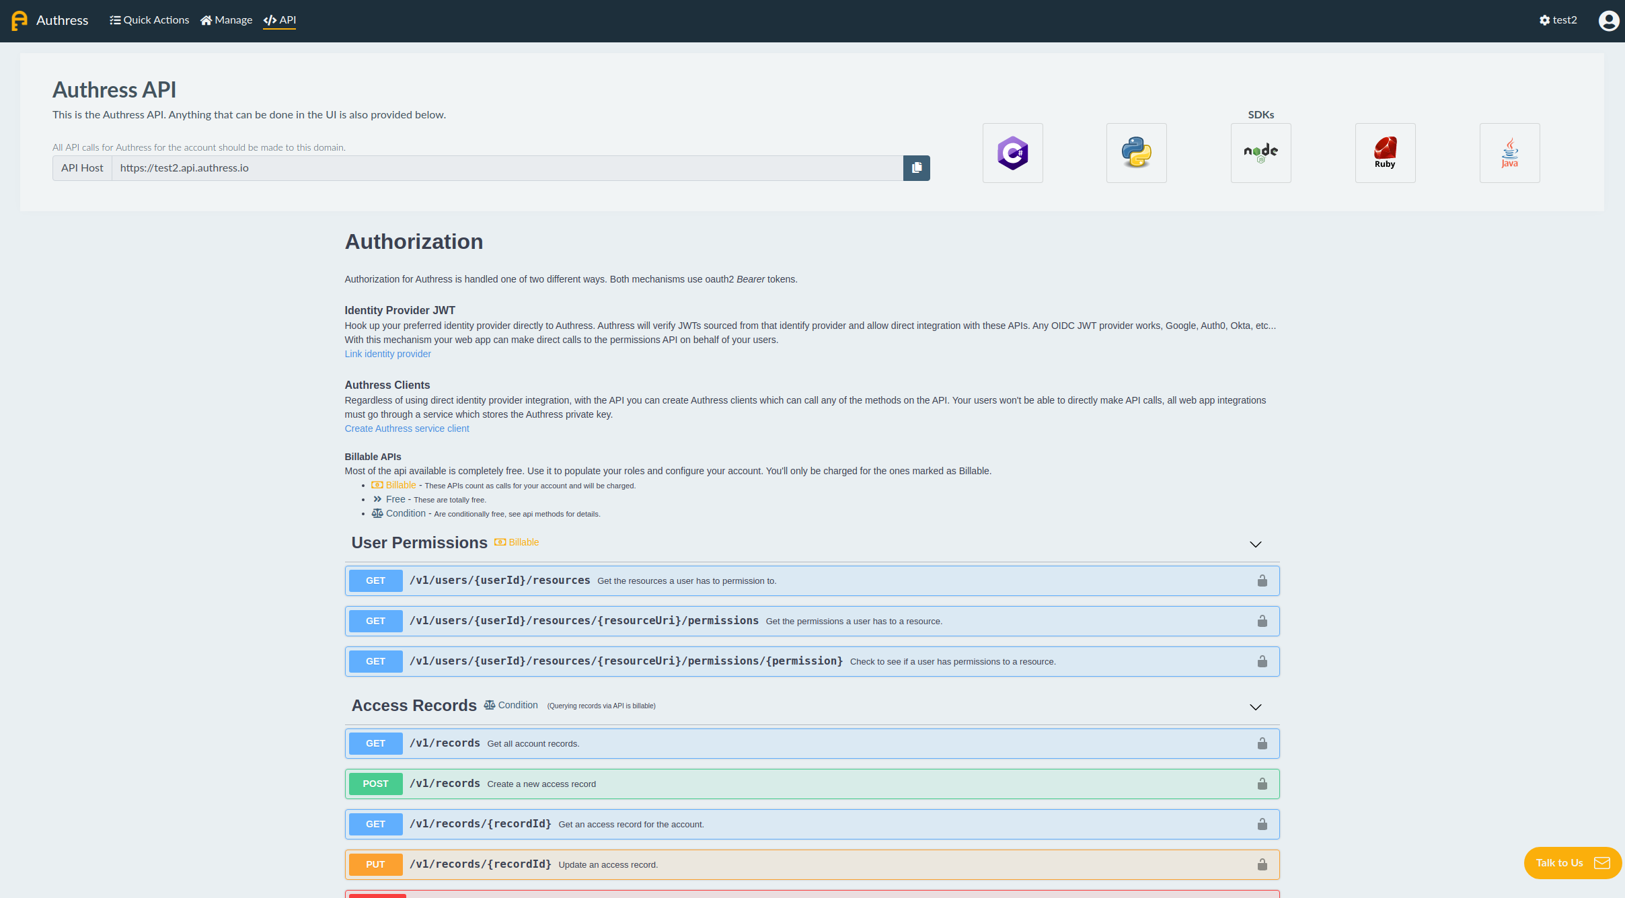Open the Ruby SDK icon
Image resolution: width=1625 pixels, height=898 pixels.
pos(1385,153)
